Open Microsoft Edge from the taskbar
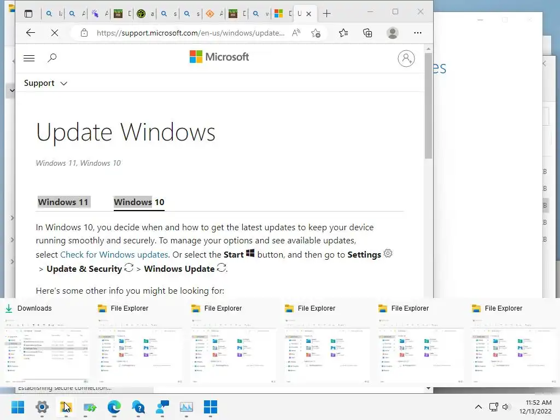 coord(114,407)
